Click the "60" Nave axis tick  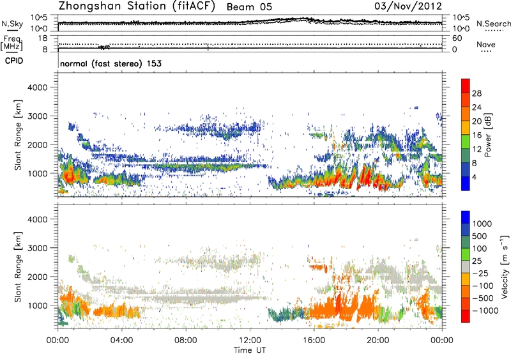point(457,38)
